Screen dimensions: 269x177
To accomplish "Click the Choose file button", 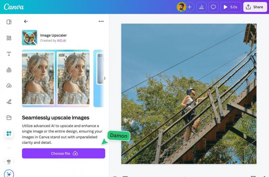I will [x=63, y=153].
